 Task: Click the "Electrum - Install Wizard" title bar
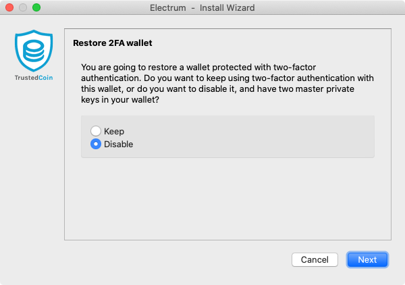click(x=202, y=7)
